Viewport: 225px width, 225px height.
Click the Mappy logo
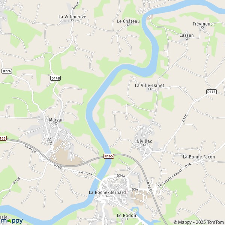(12, 221)
